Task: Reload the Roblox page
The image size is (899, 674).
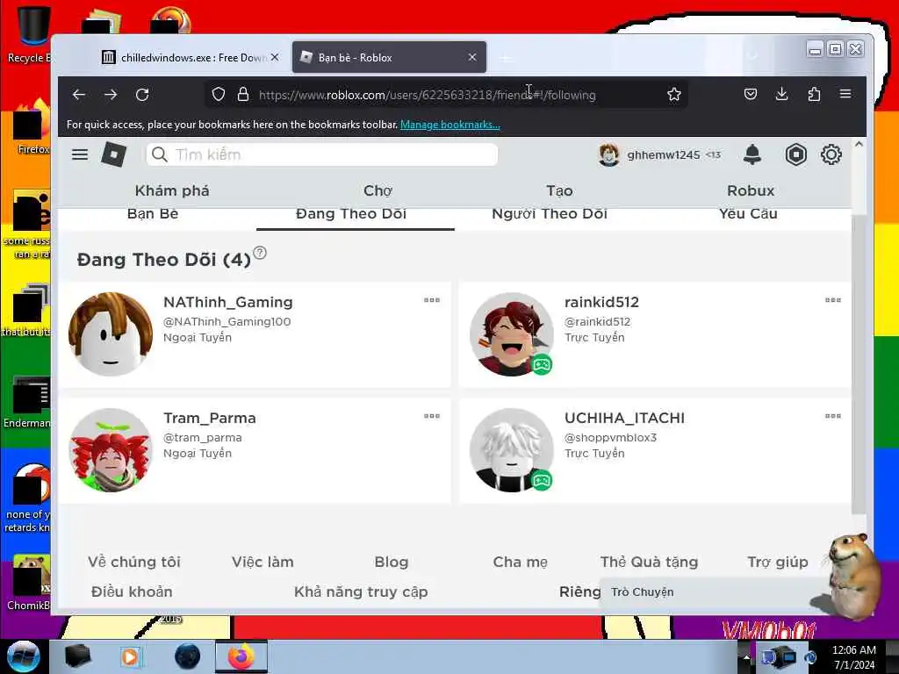Action: (x=142, y=95)
